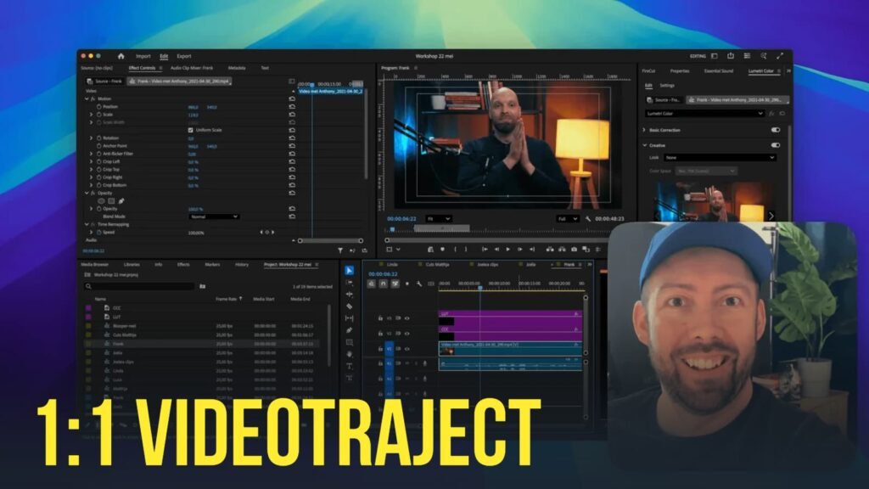Expand the Crop Left parameter
The width and height of the screenshot is (869, 489).
pos(92,161)
